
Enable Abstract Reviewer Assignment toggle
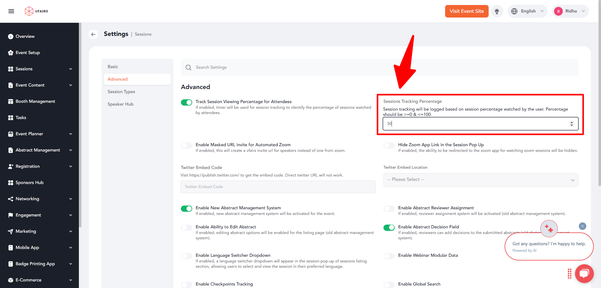pyautogui.click(x=389, y=209)
